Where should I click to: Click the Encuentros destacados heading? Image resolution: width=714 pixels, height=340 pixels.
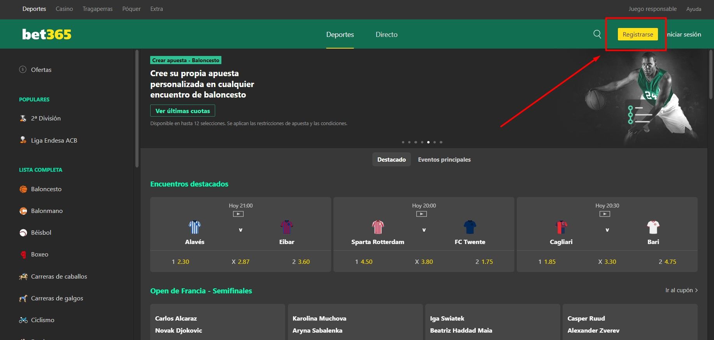click(x=189, y=184)
